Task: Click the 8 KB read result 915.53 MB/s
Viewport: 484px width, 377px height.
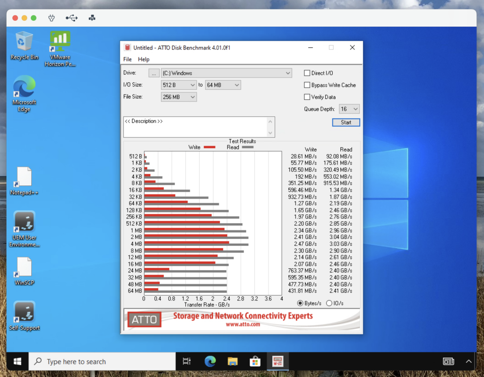Action: 337,183
